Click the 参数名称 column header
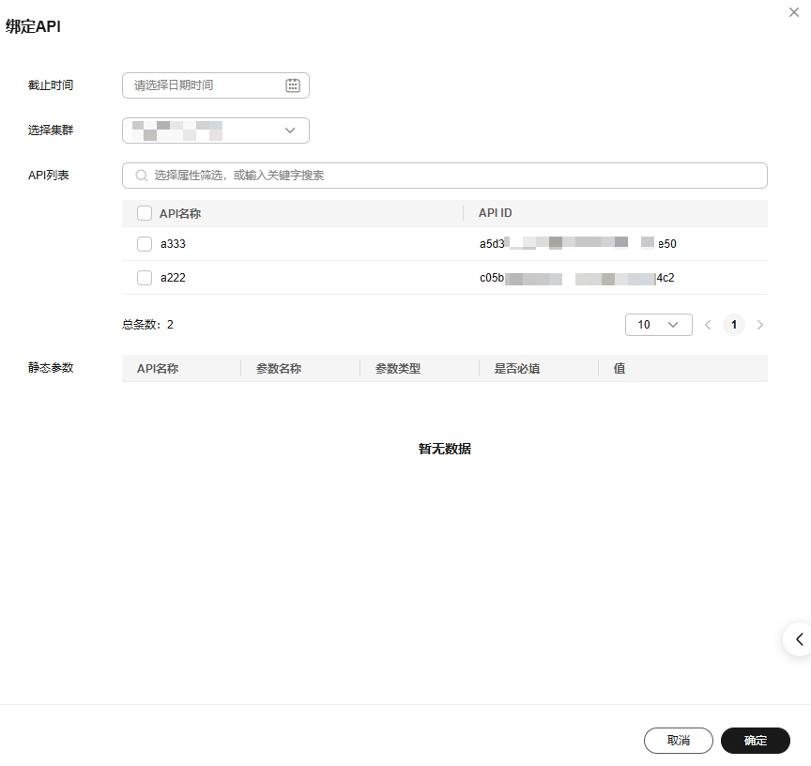The width and height of the screenshot is (811, 766). (x=279, y=368)
